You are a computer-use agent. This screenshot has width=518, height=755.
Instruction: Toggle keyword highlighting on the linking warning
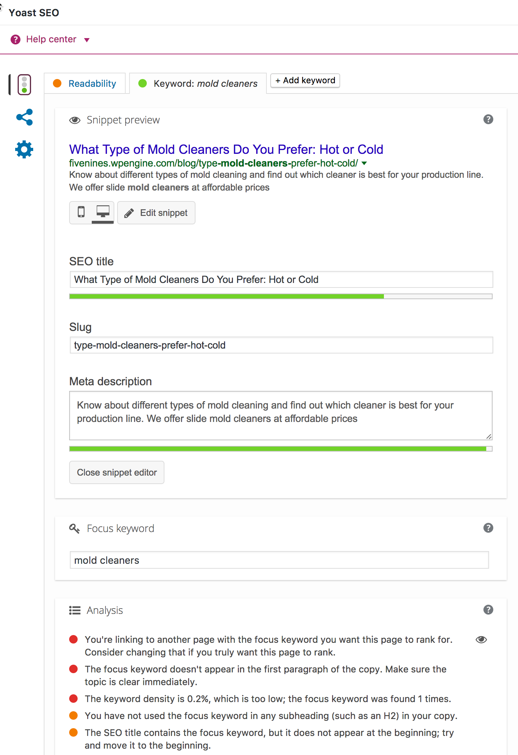(481, 640)
